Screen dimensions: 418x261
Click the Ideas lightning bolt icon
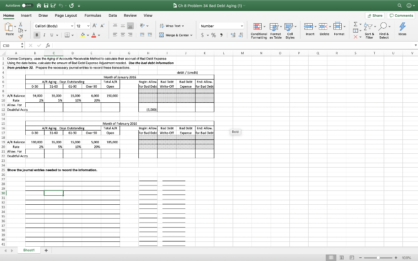point(402,27)
